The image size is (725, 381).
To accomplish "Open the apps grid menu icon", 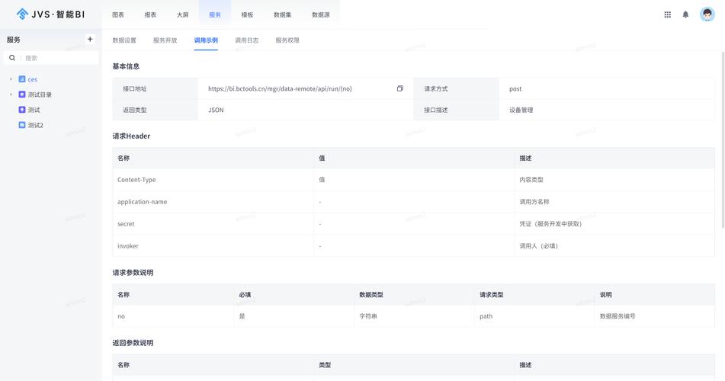I will point(667,14).
